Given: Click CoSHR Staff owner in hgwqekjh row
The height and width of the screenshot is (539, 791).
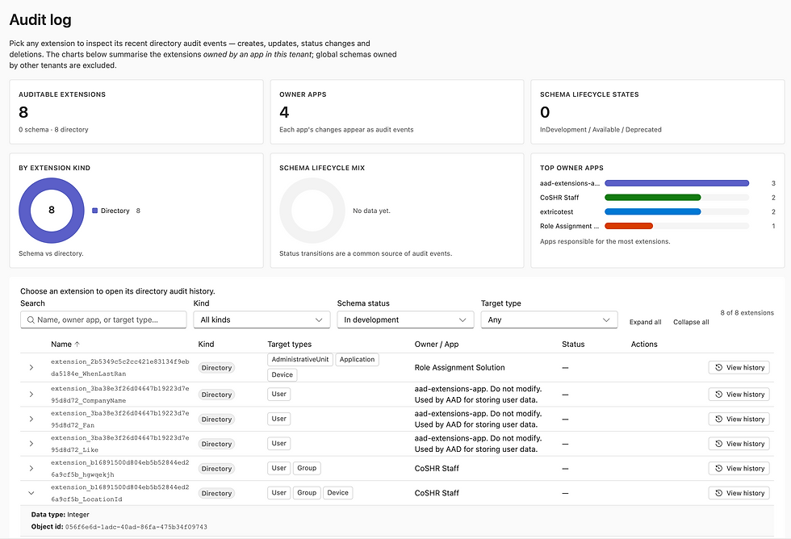Looking at the screenshot, I should pos(437,469).
